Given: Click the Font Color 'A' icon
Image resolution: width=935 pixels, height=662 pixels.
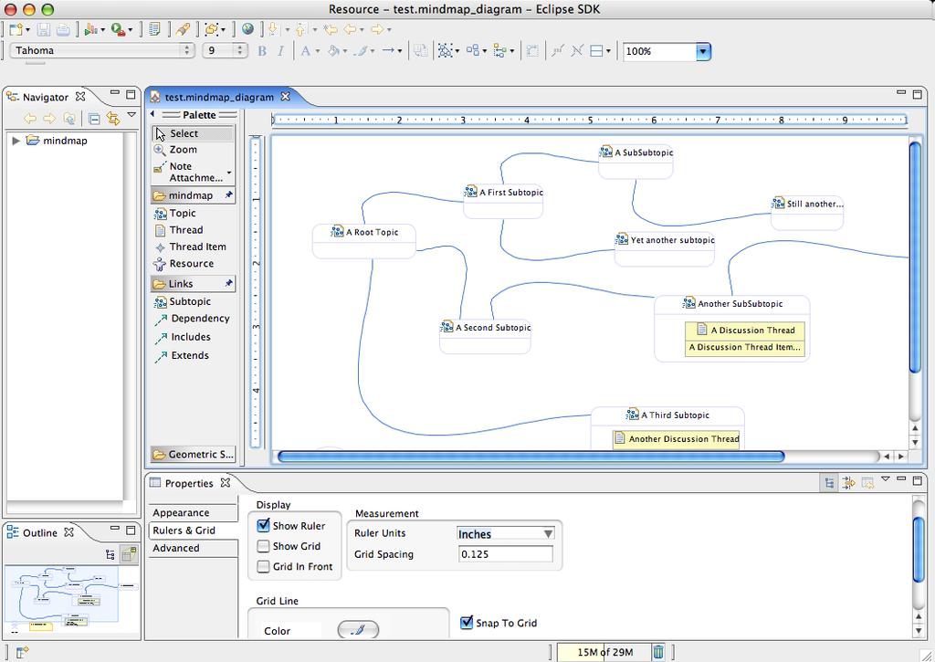Looking at the screenshot, I should [x=305, y=51].
